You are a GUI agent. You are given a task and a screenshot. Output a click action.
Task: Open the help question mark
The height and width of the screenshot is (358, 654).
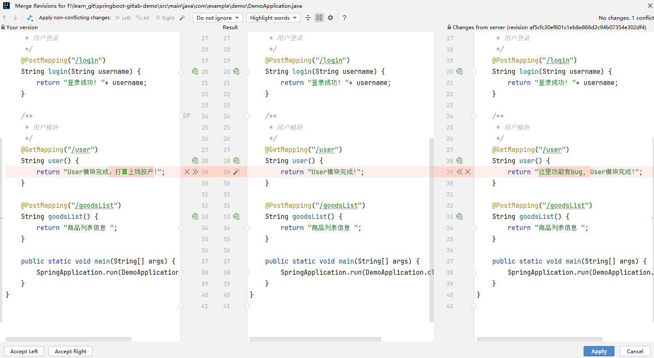[x=345, y=18]
